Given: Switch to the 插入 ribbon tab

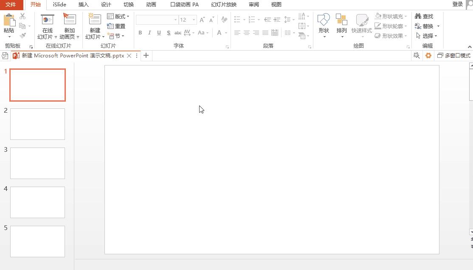Looking at the screenshot, I should coord(83,5).
